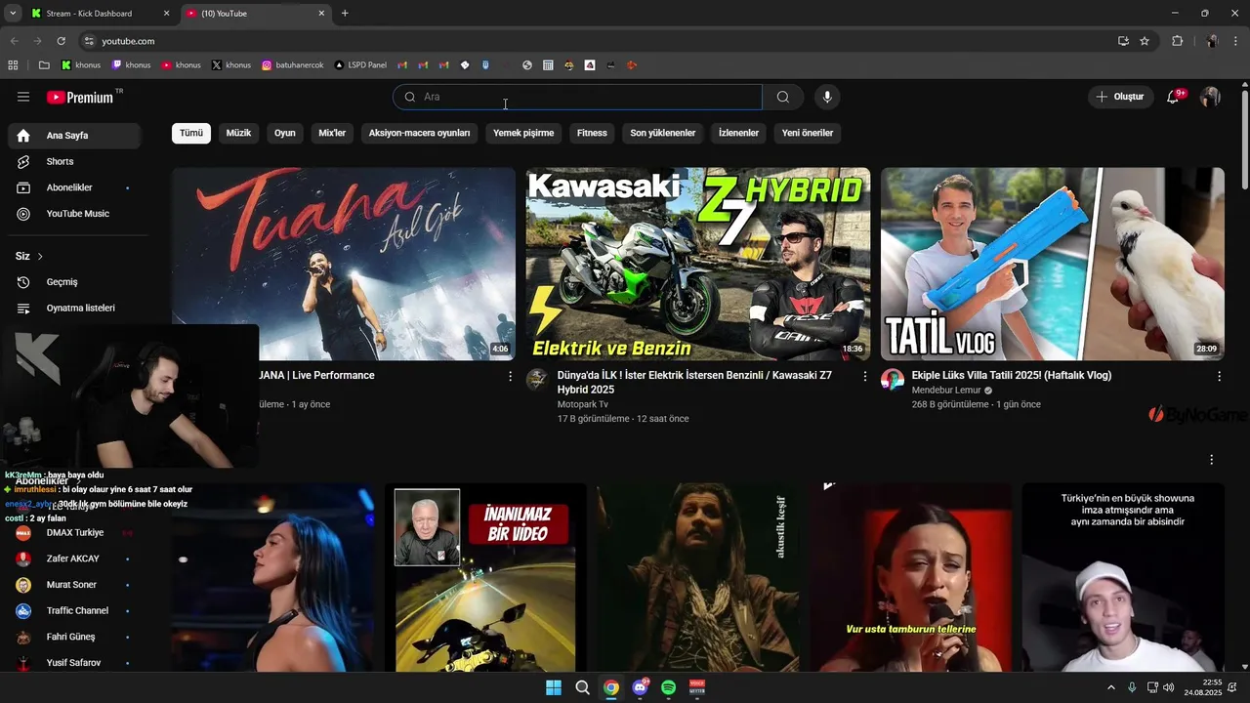This screenshot has height=703, width=1250.
Task: Open Kawasaki Z7 Hybrid 2025 video title
Action: (694, 382)
